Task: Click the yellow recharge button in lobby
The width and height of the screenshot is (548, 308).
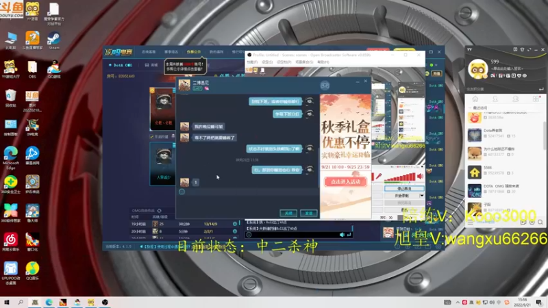Action: click(437, 74)
